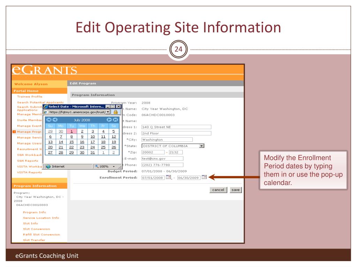This screenshot has height=267, width=357.
Task: Select July 4 in the calendar
Action: 103,131
